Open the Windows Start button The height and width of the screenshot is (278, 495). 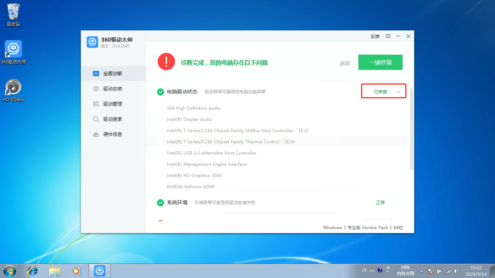(x=9, y=271)
